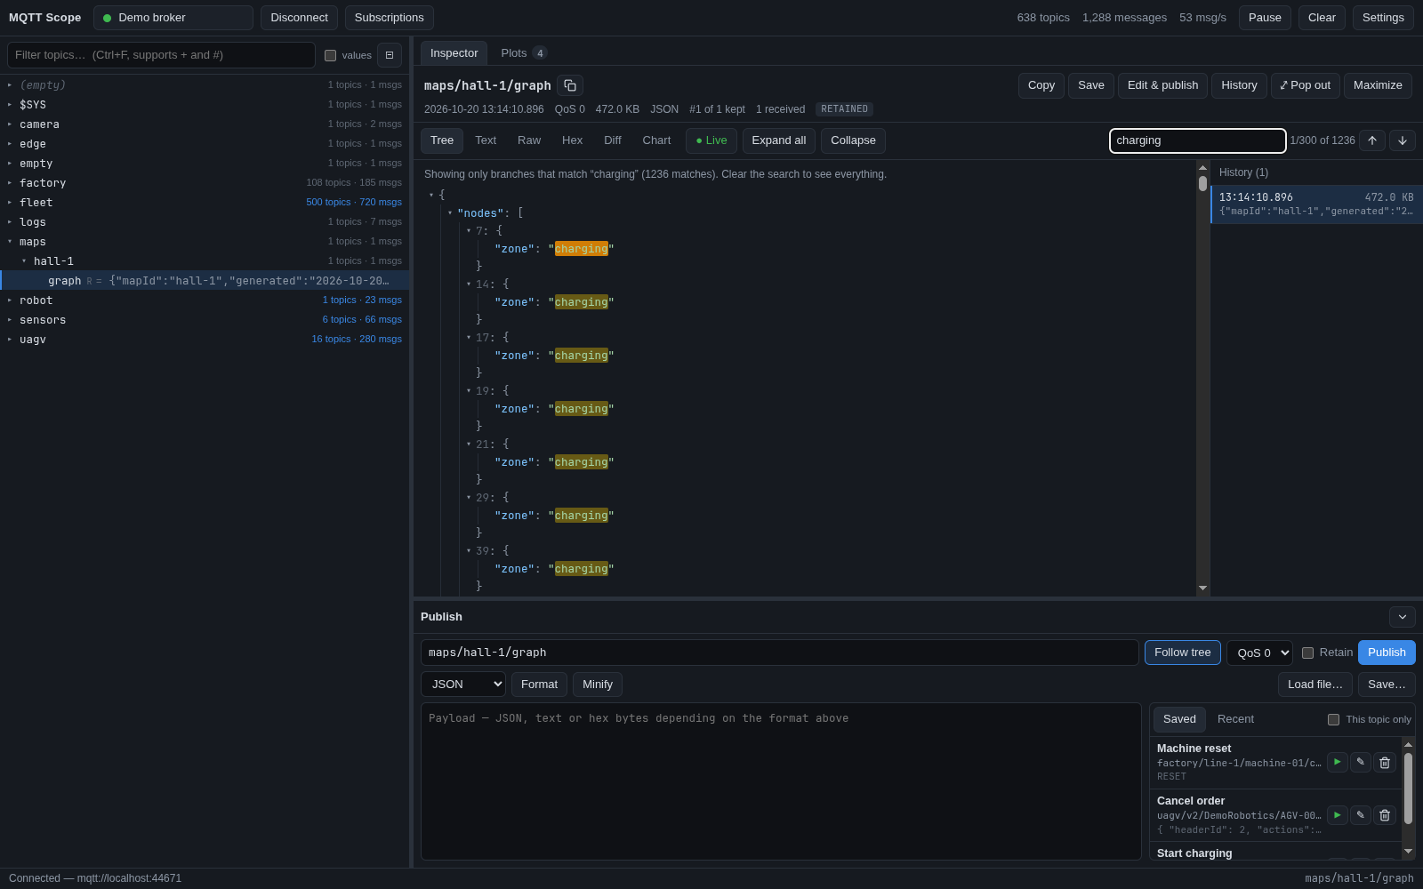This screenshot has height=889, width=1423.
Task: Click the Disconnect button
Action: coord(299,18)
